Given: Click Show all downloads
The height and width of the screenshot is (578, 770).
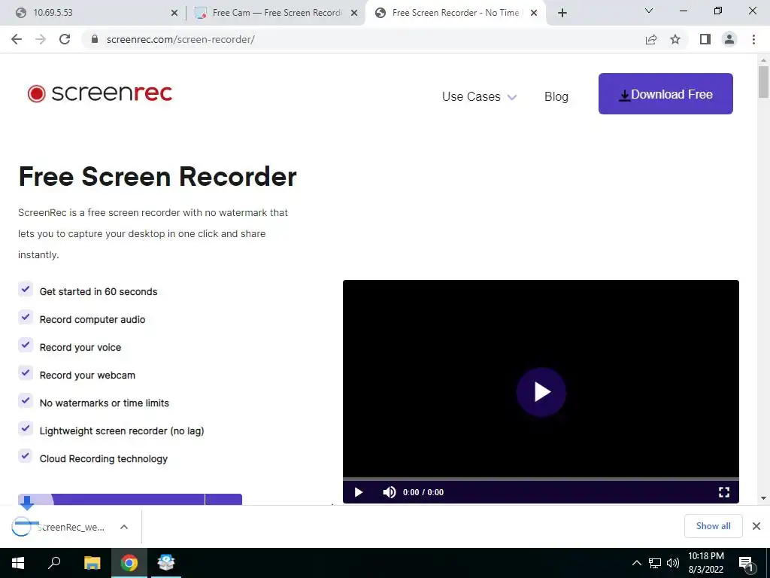Looking at the screenshot, I should tap(713, 526).
